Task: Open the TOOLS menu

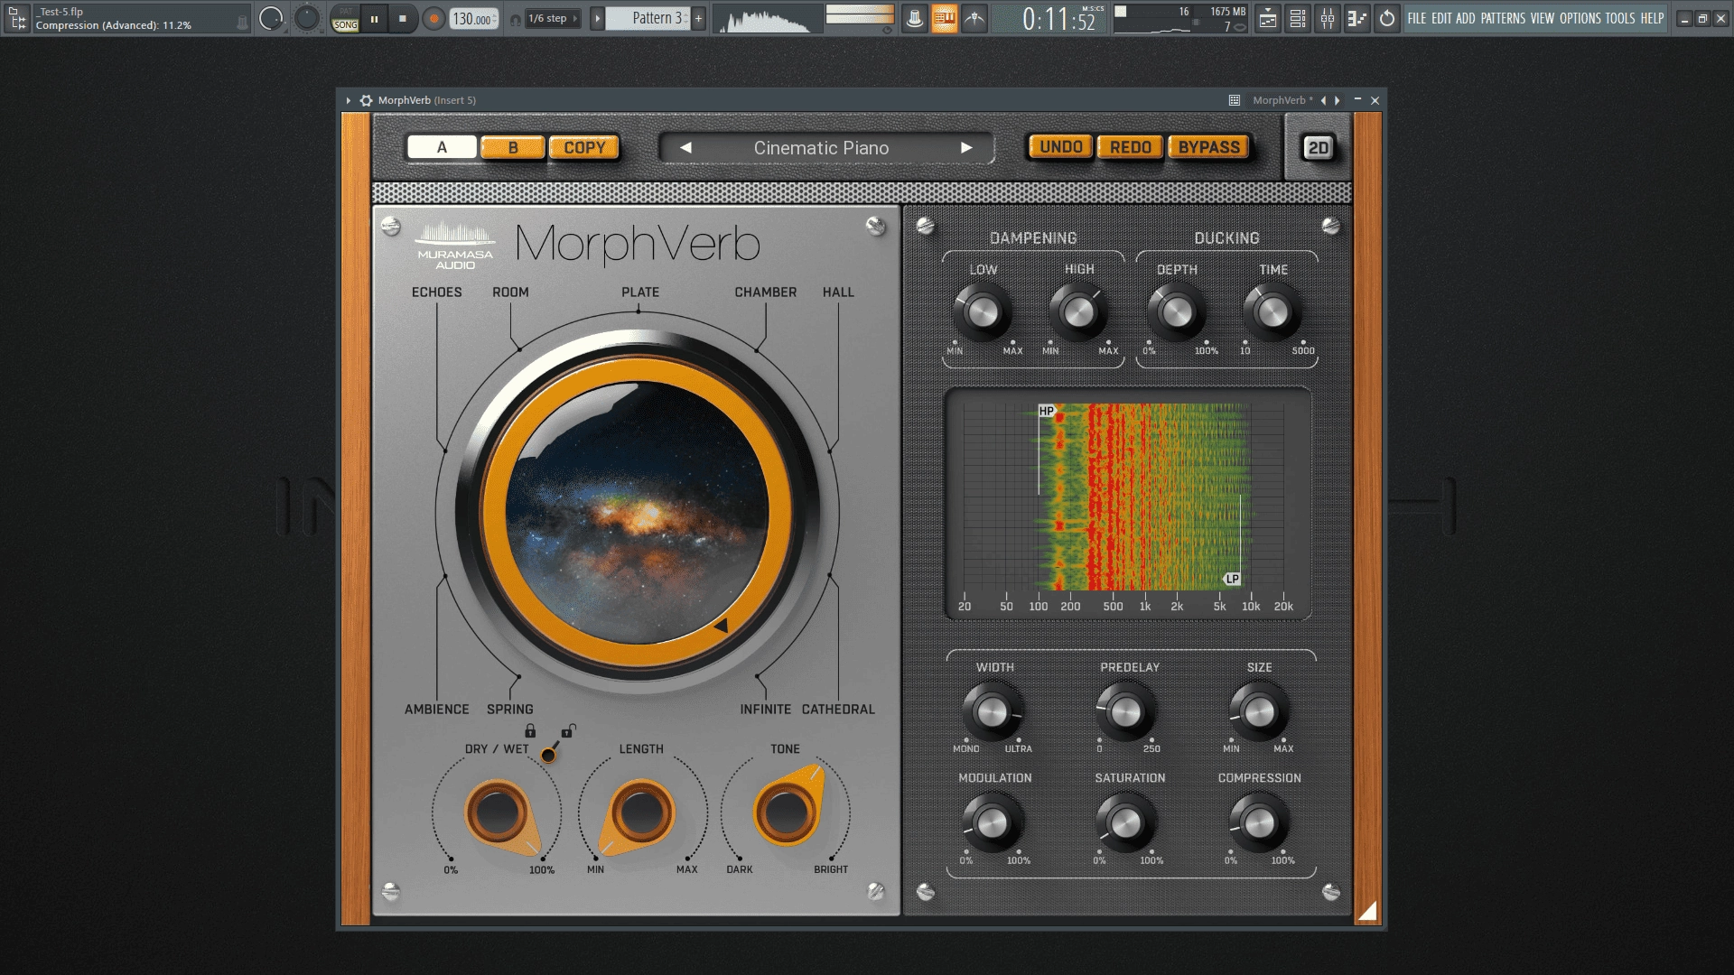Action: [1620, 18]
